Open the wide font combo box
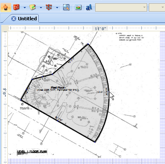 coord(121,7)
